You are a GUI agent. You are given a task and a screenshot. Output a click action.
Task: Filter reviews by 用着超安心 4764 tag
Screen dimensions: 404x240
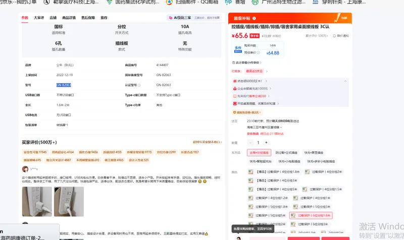[x=63, y=152]
